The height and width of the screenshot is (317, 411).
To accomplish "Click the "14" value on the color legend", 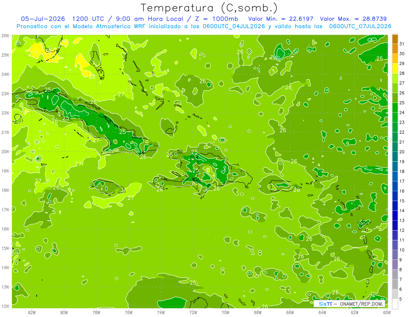I will (x=402, y=211).
